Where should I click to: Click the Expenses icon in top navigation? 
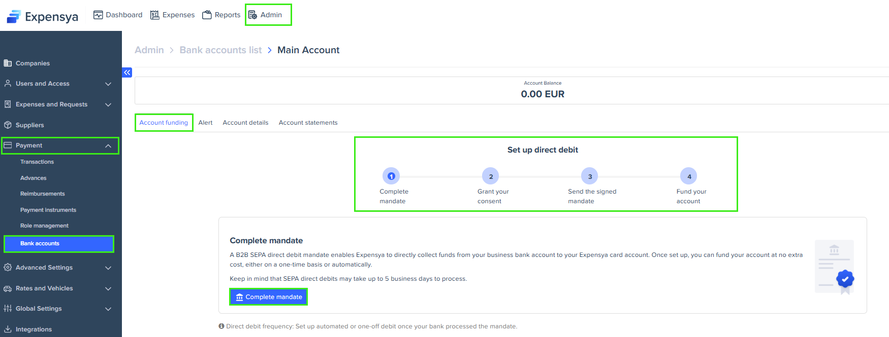coord(155,15)
